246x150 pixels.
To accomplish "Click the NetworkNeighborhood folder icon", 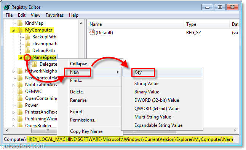I will (20, 71).
